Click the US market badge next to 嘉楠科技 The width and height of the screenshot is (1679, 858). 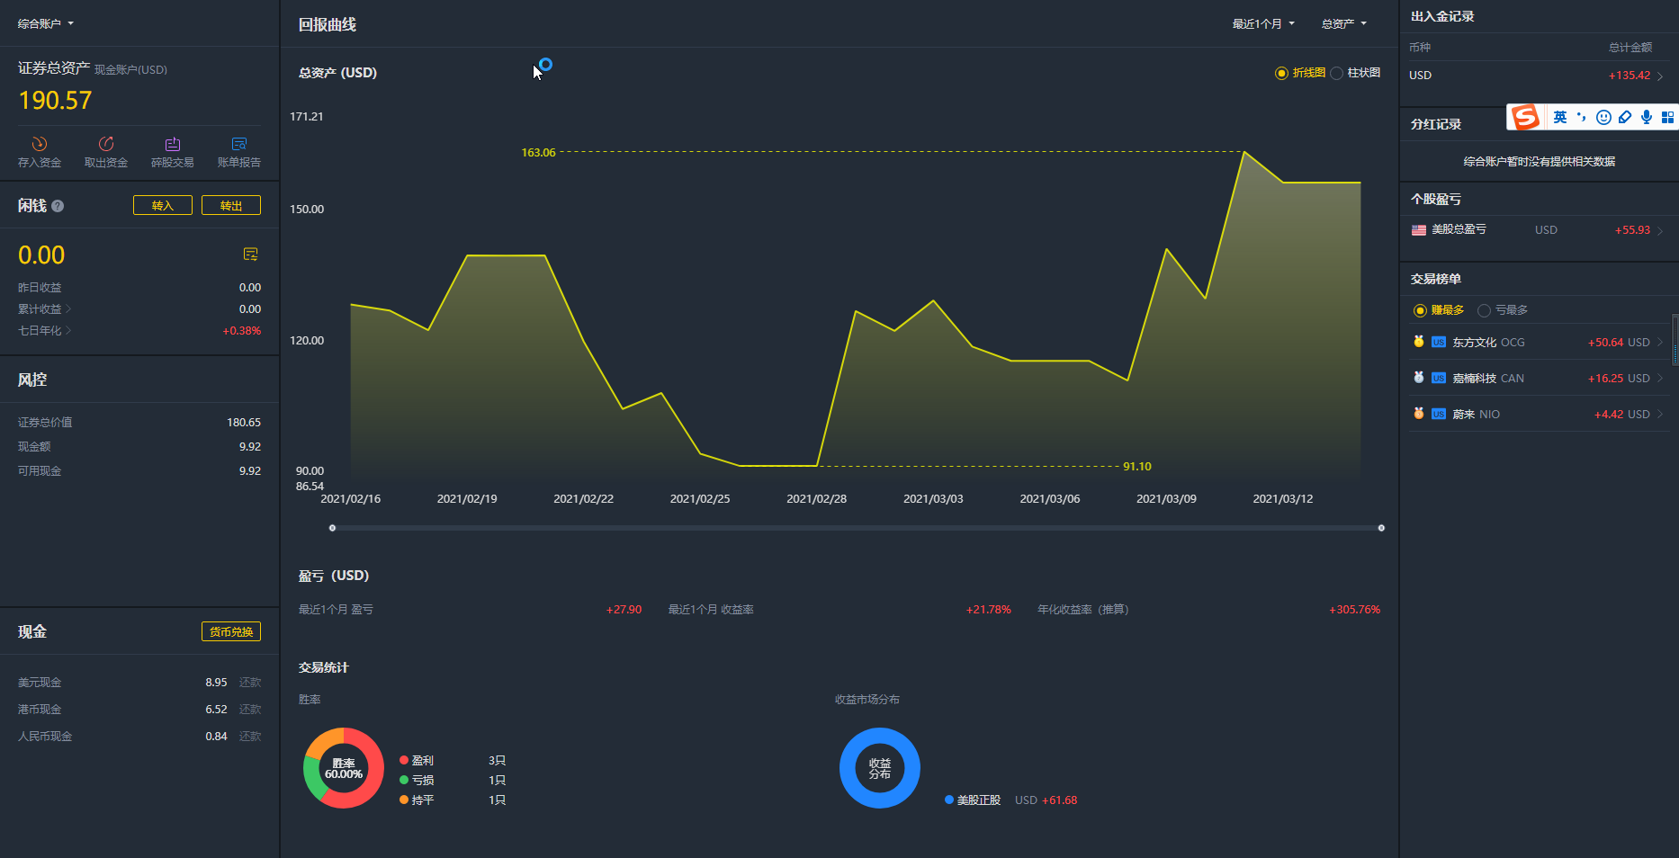[x=1439, y=379]
